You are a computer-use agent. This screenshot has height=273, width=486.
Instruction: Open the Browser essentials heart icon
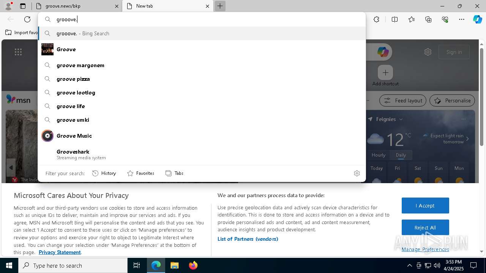(x=445, y=19)
